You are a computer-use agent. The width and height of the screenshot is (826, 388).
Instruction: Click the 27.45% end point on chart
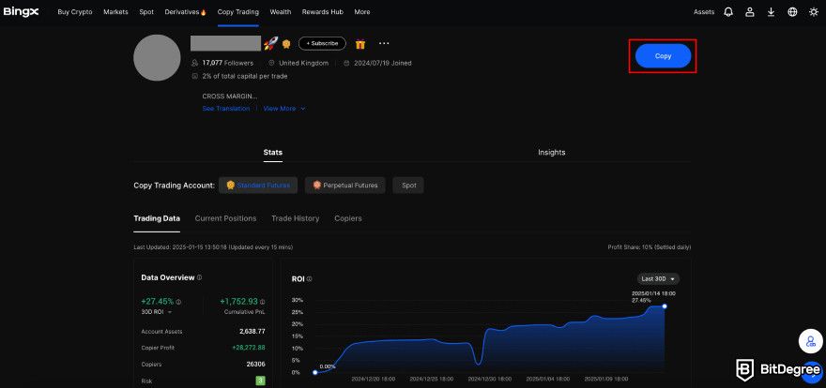click(665, 306)
